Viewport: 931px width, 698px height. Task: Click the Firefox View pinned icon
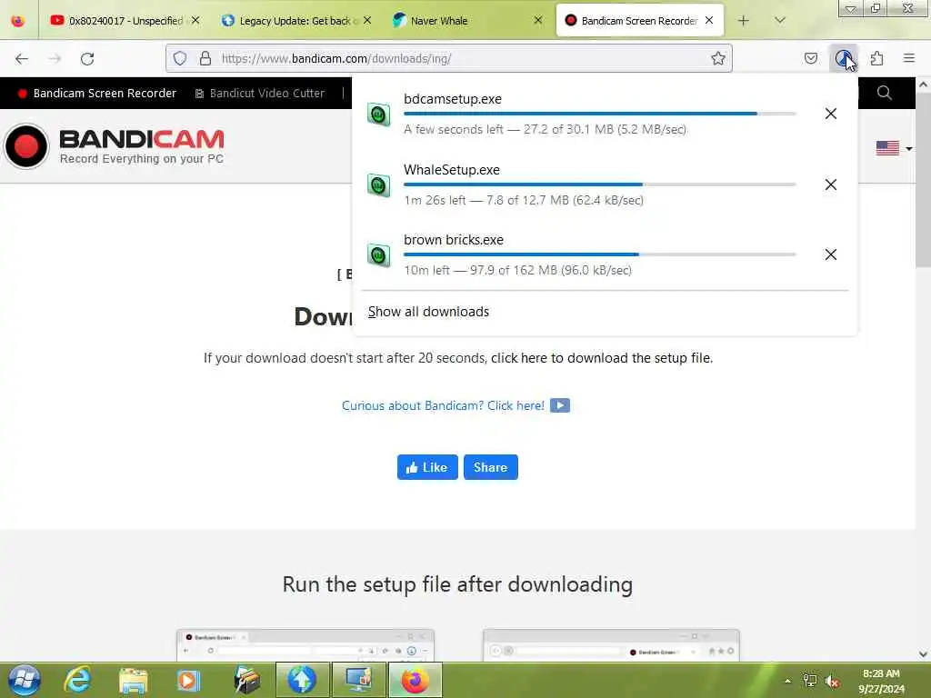tap(18, 21)
